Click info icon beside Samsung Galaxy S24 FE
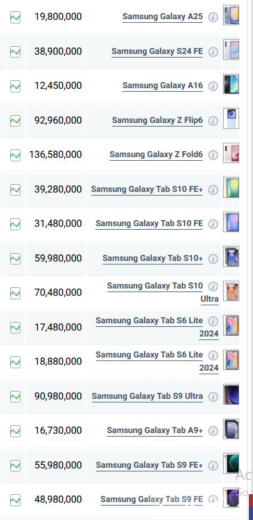The width and height of the screenshot is (253, 520). coord(213,52)
